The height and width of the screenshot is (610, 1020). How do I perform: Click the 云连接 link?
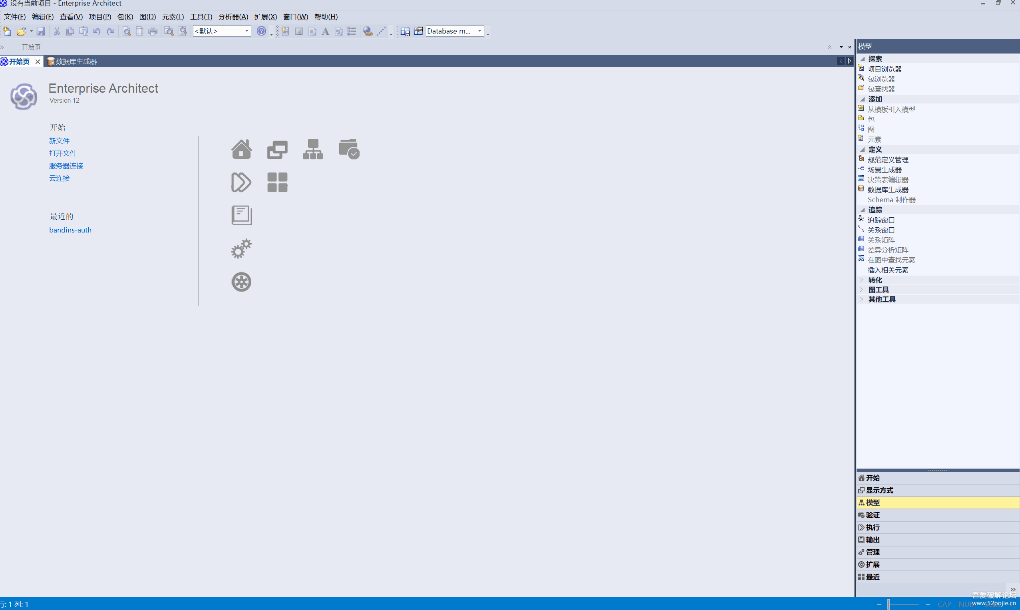click(x=60, y=178)
